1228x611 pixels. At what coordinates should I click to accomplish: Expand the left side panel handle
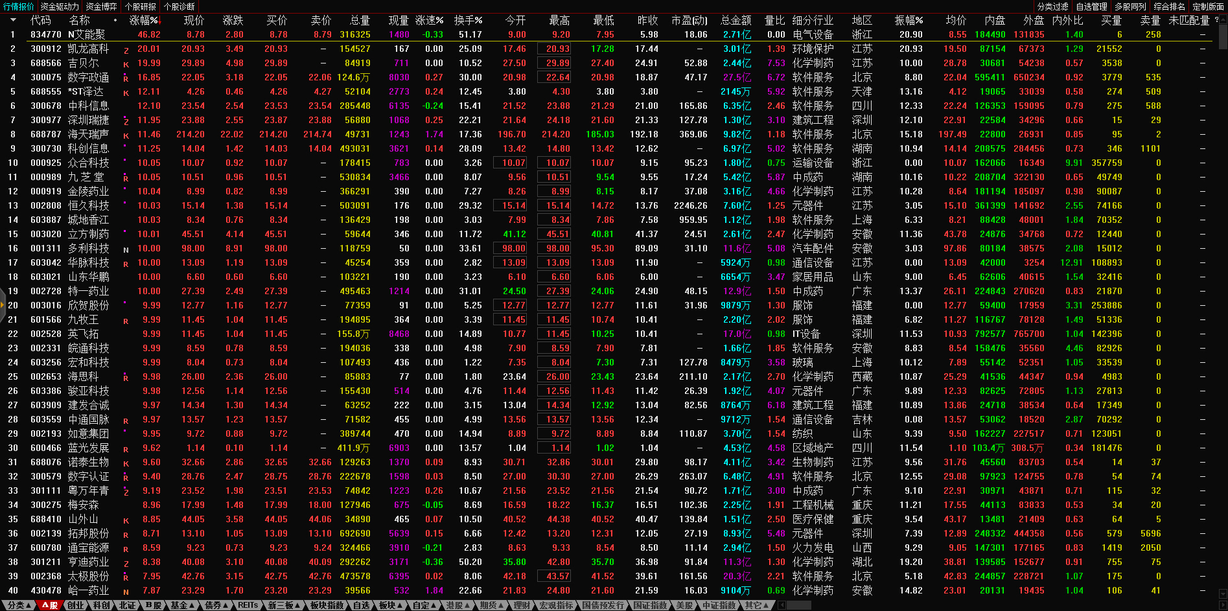coord(3,310)
